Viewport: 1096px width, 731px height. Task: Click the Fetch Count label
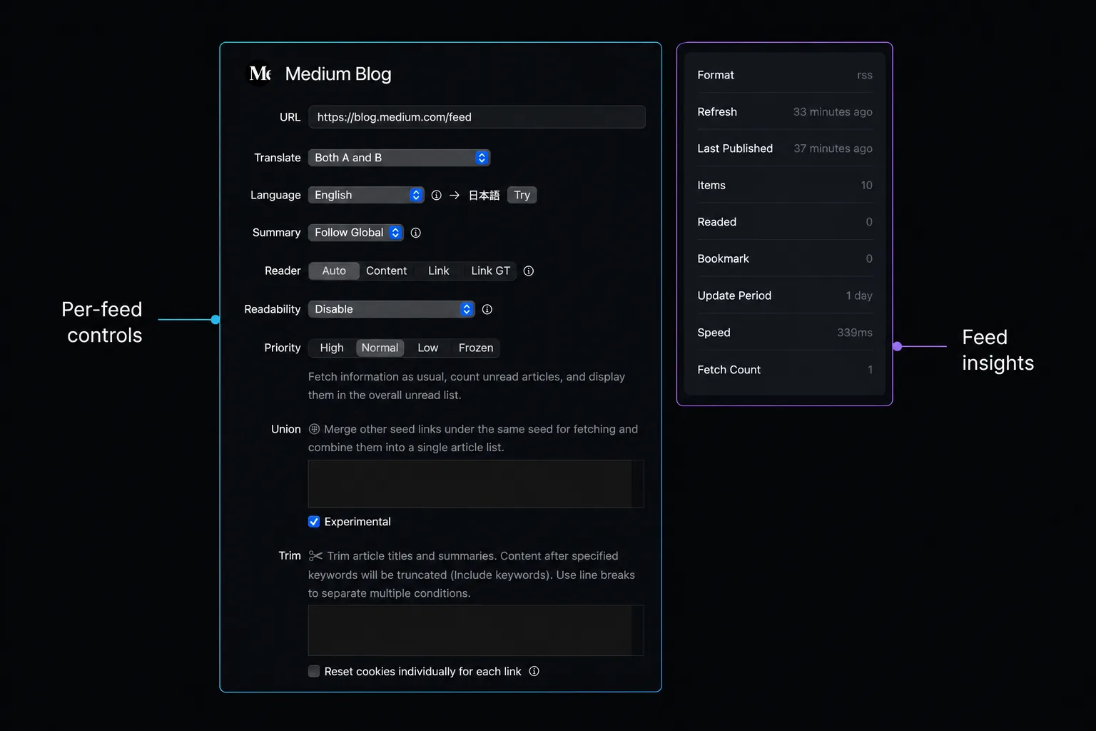pyautogui.click(x=729, y=370)
